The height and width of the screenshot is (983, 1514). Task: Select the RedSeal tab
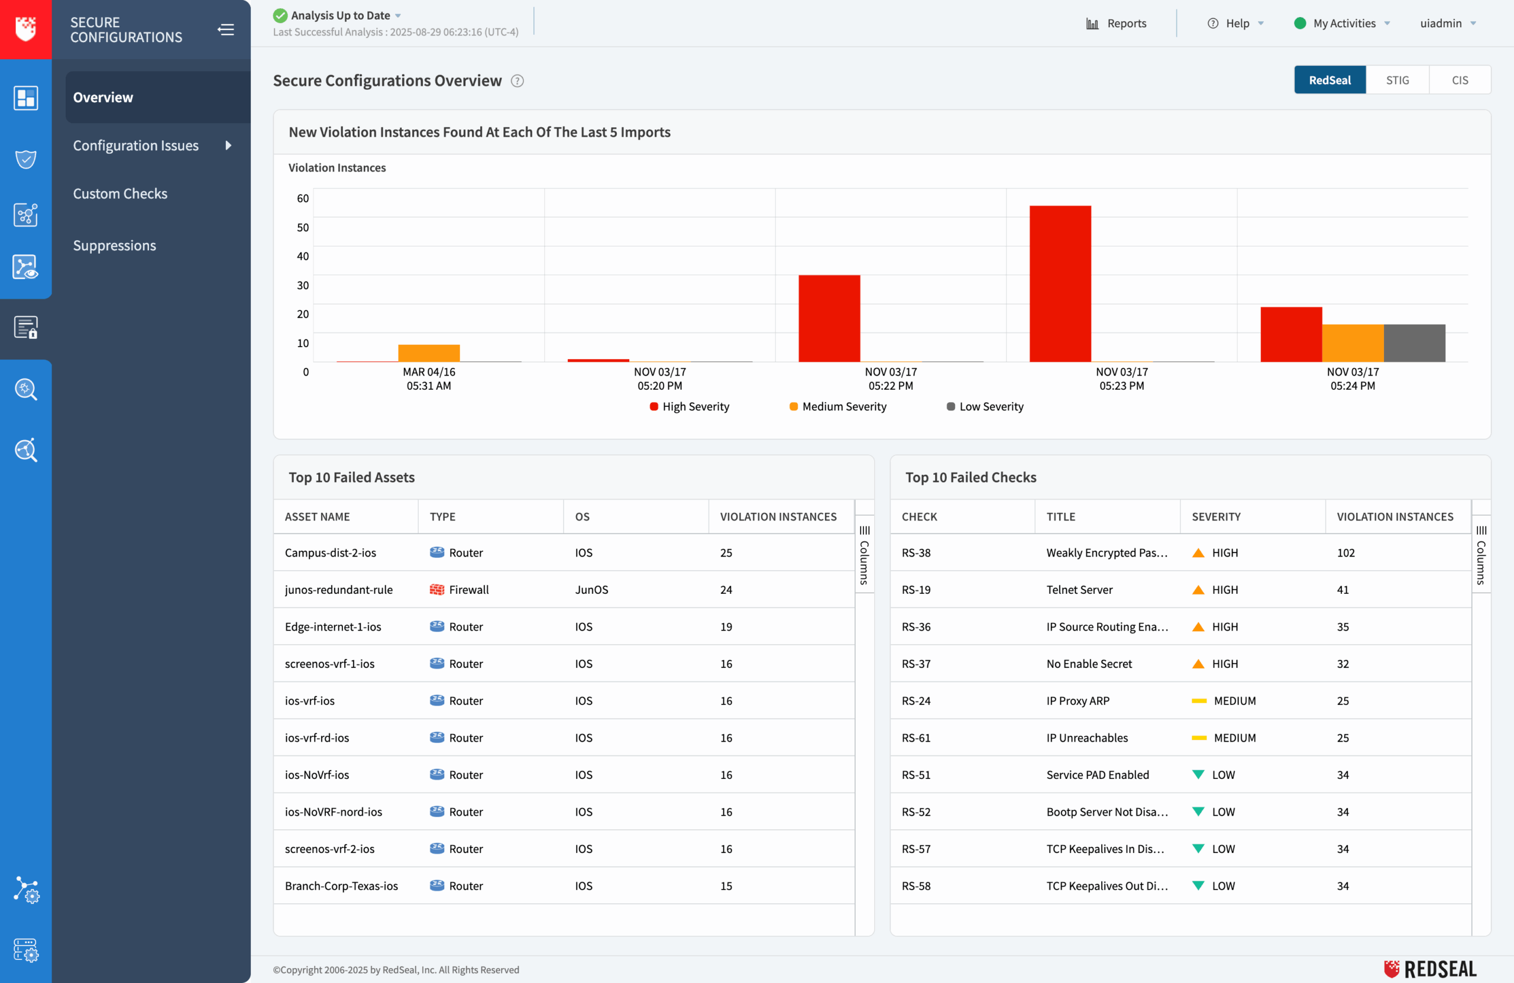[1329, 80]
